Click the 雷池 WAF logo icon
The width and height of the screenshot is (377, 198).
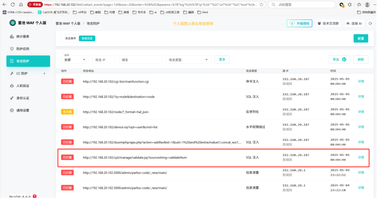pyautogui.click(x=13, y=23)
